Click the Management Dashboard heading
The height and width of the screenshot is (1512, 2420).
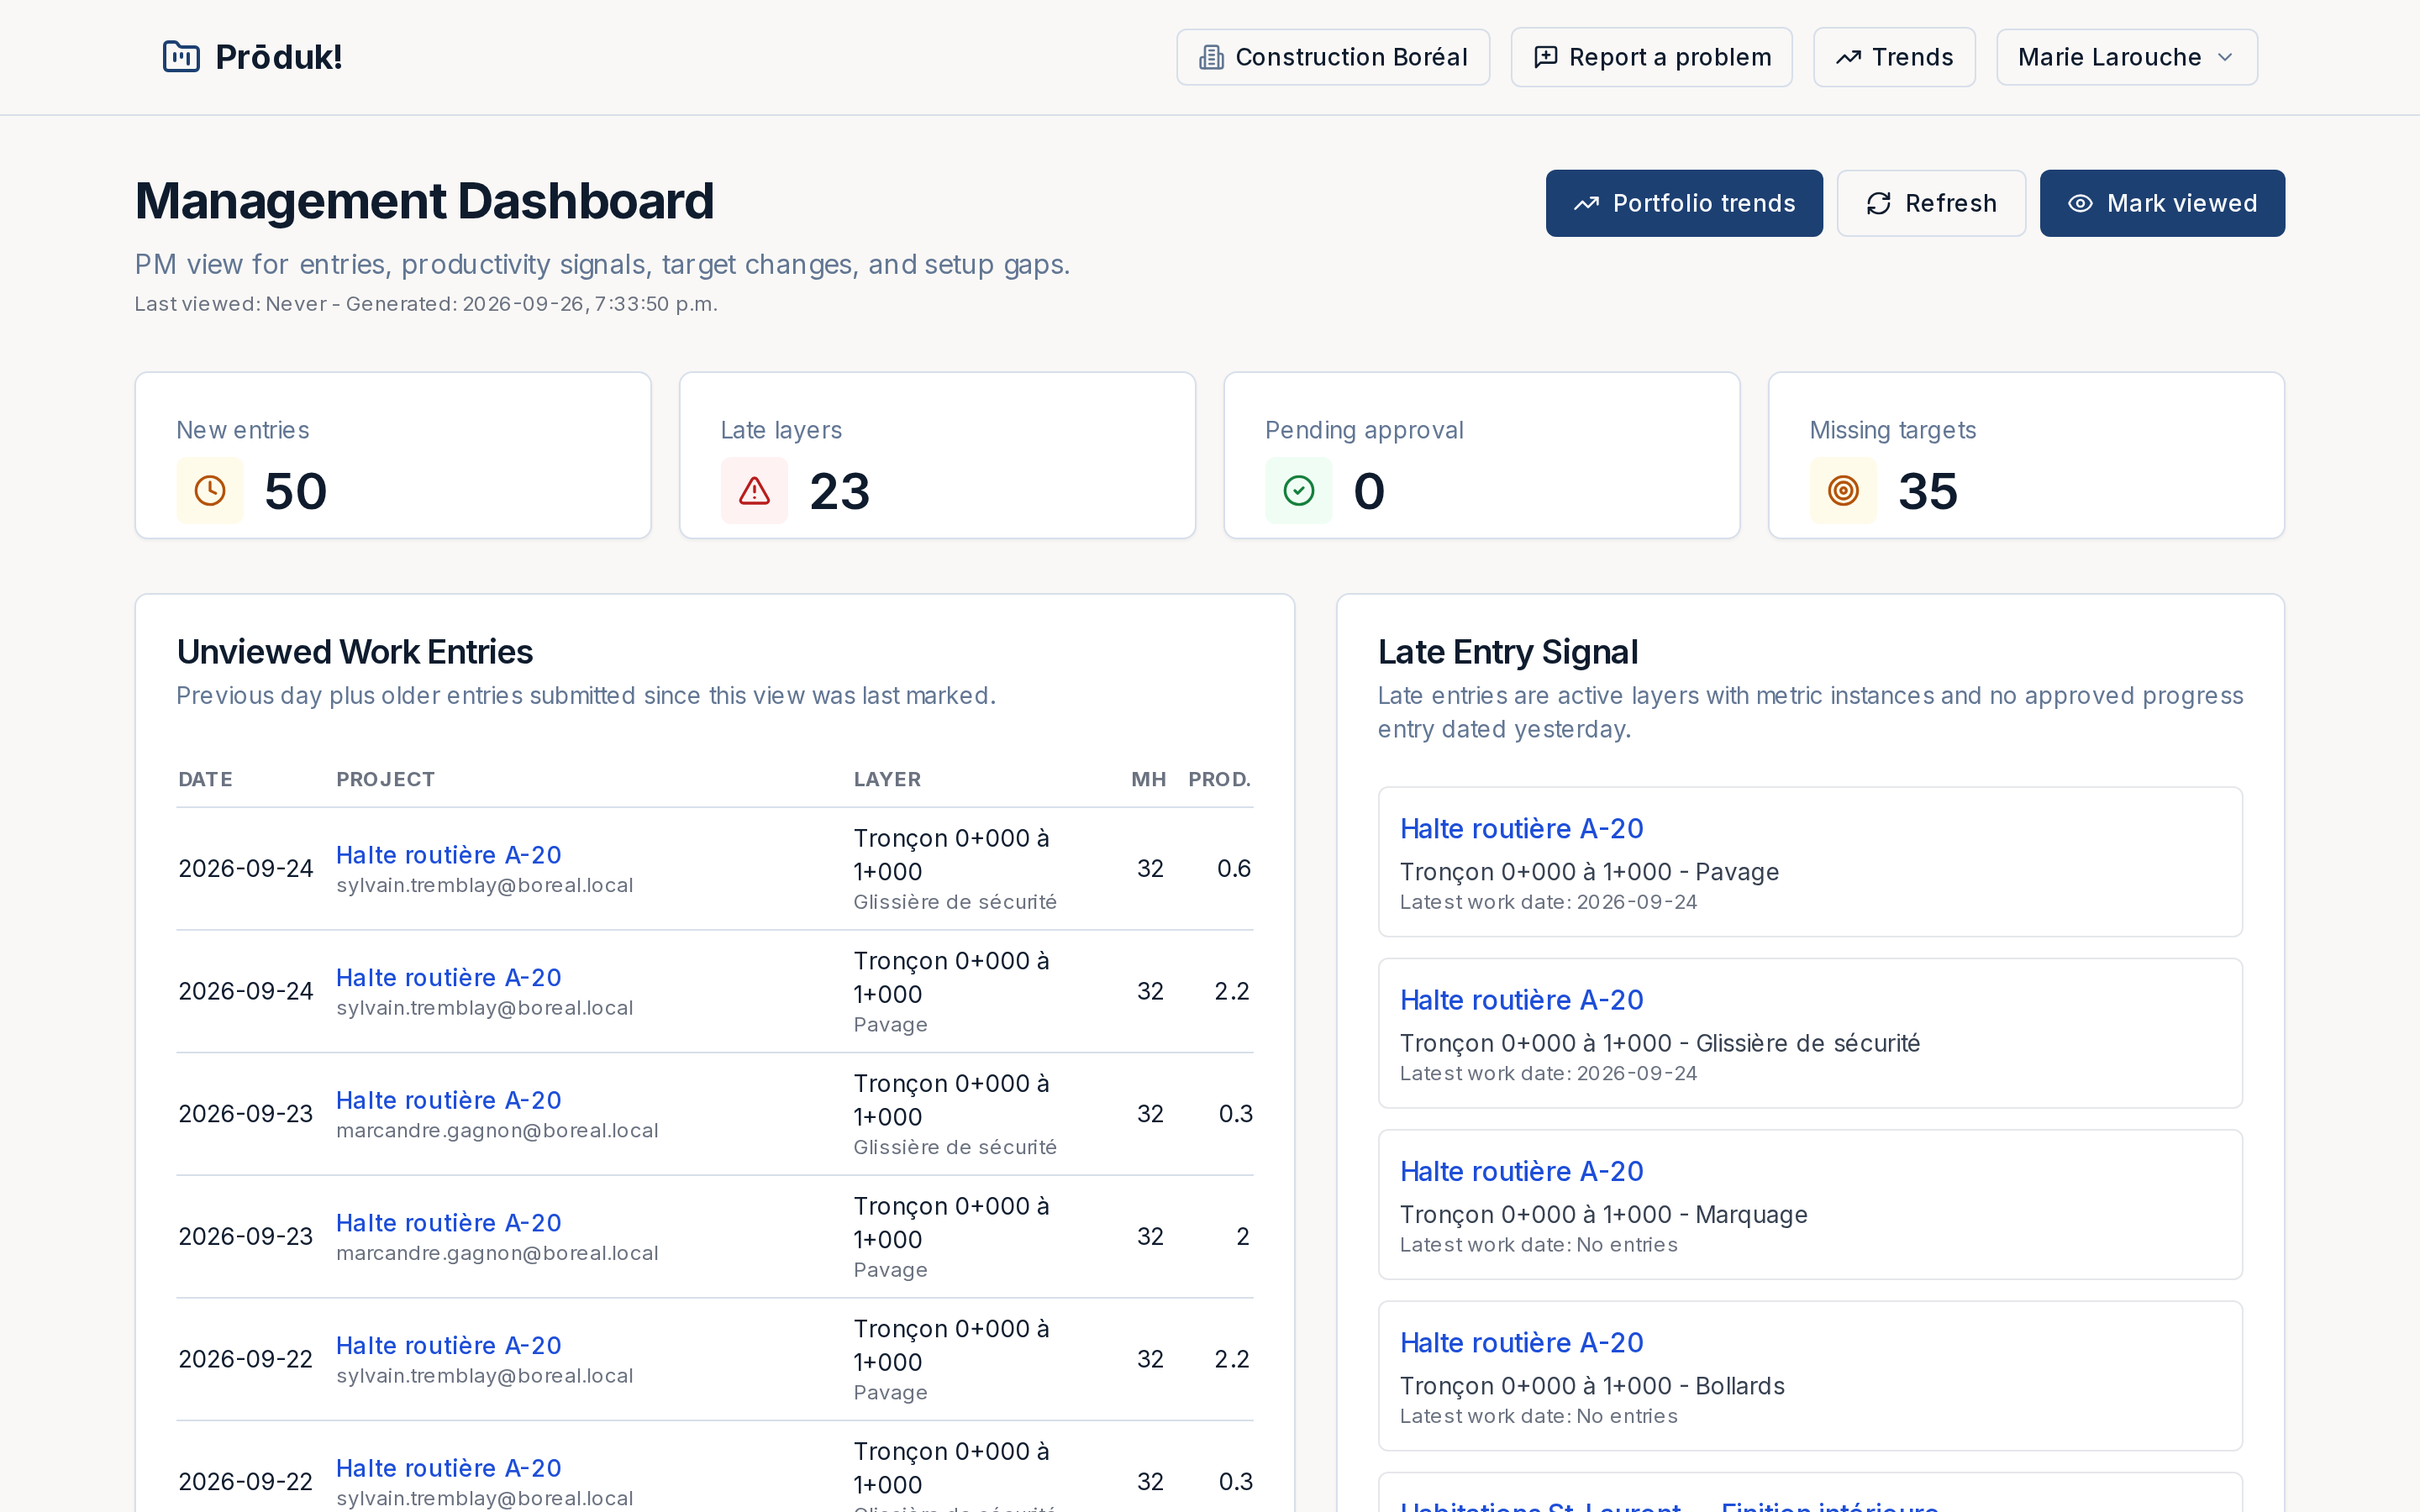click(x=424, y=201)
